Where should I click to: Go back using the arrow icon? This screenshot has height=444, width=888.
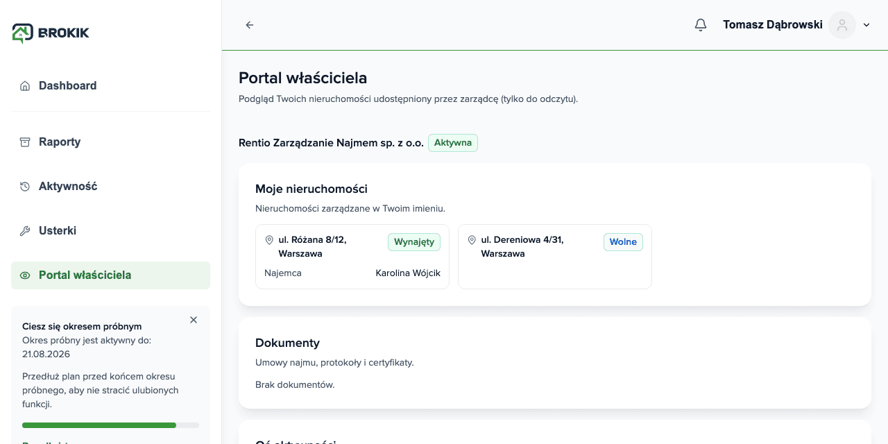click(x=250, y=25)
